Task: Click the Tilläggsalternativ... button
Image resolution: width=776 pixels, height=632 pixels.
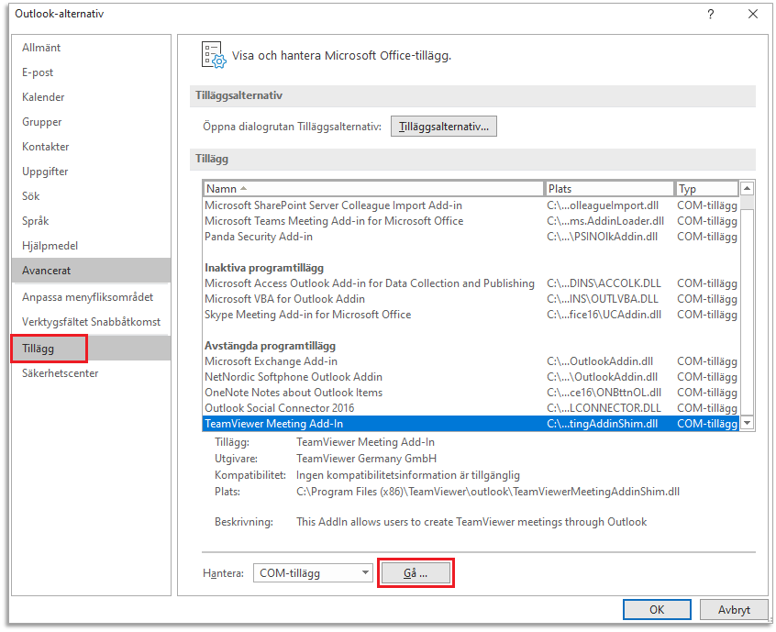Action: click(444, 127)
